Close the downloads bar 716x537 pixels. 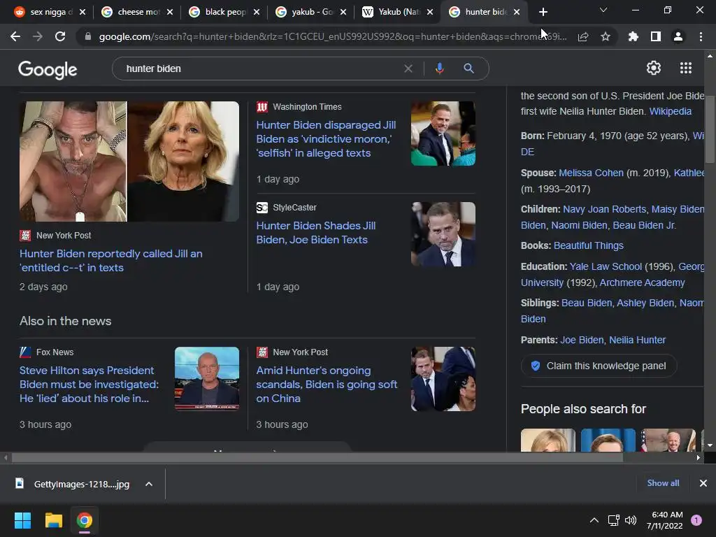coord(703,483)
